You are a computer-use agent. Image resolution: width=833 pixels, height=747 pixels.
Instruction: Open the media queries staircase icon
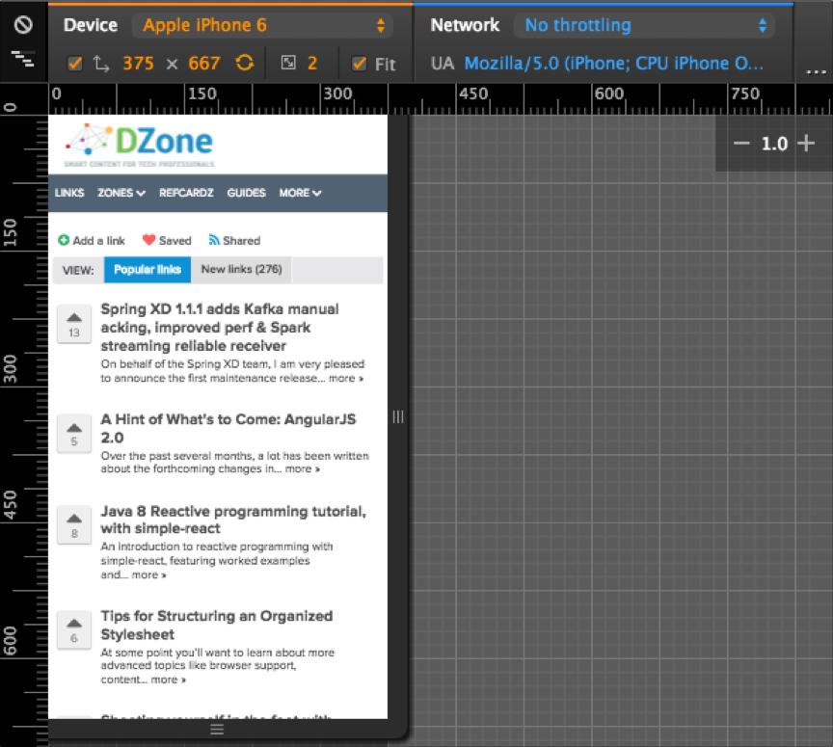tap(23, 59)
